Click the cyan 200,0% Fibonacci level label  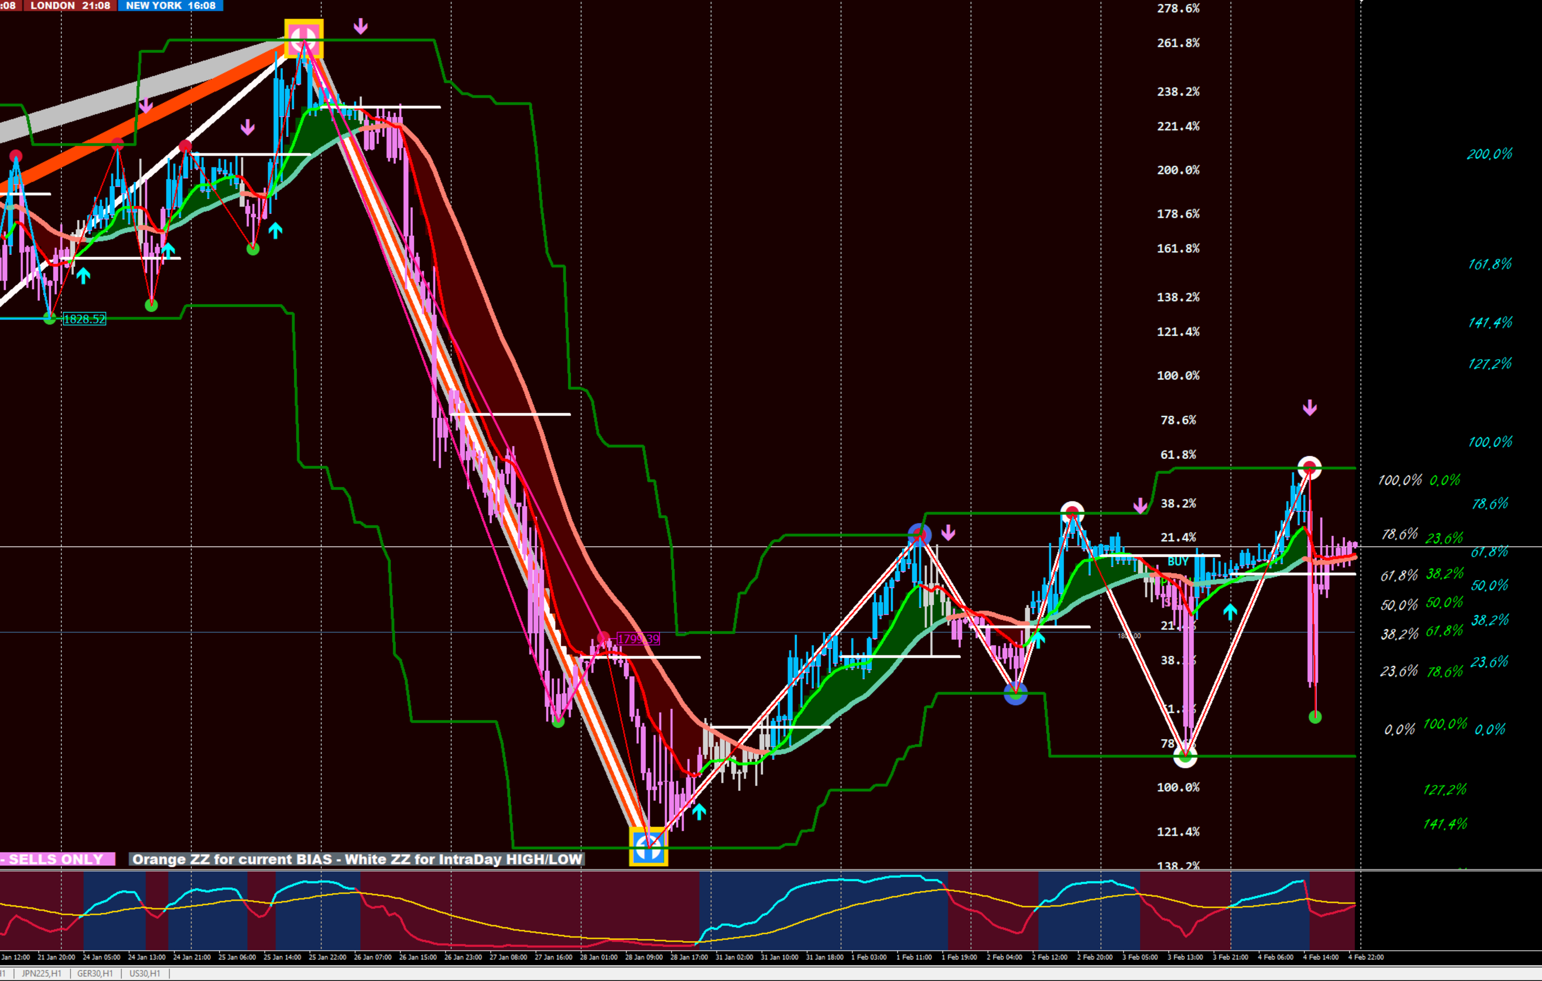1489,154
